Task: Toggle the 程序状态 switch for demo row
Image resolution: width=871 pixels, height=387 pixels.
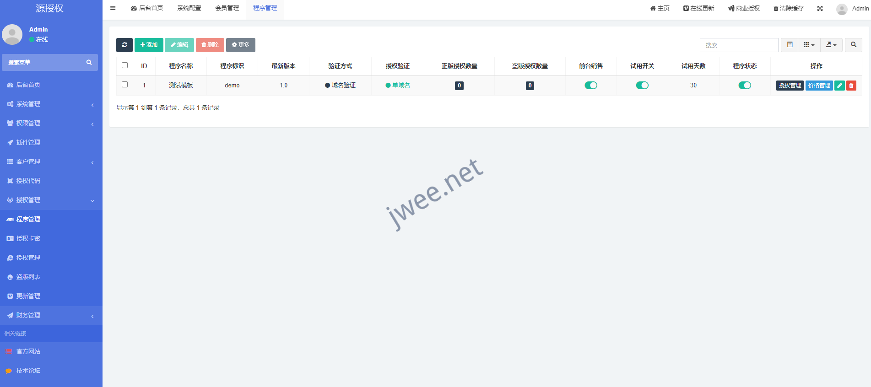Action: [745, 86]
